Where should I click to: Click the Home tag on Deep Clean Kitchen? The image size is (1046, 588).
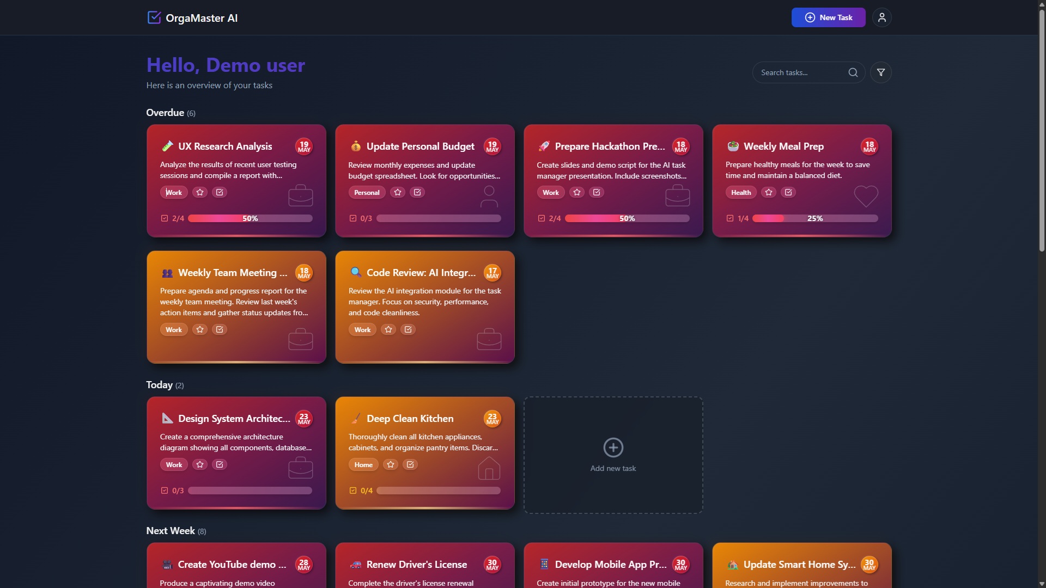(x=363, y=464)
